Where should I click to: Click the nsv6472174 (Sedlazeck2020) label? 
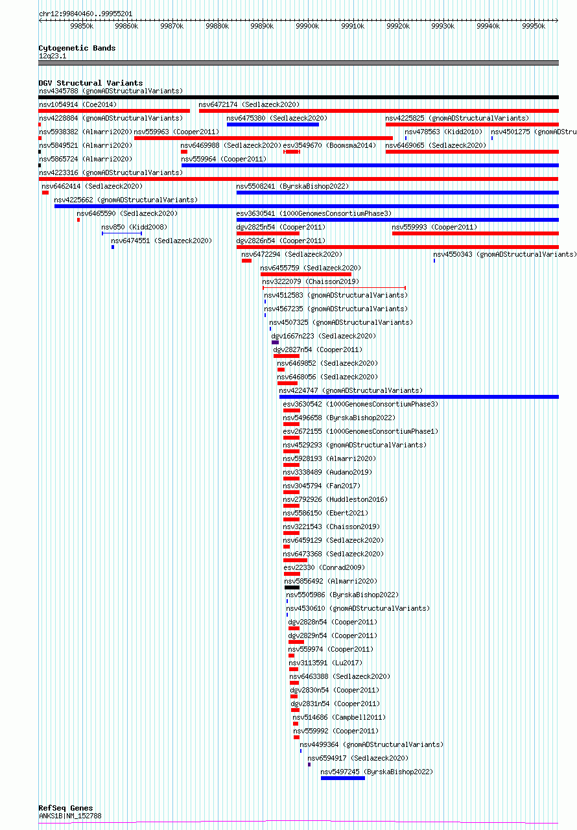[249, 104]
